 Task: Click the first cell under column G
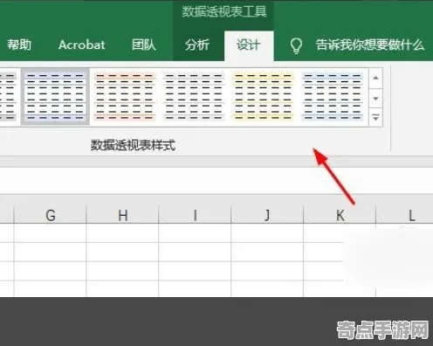click(x=51, y=233)
